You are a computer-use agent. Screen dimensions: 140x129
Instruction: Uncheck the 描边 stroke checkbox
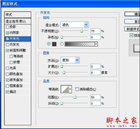coord(7,92)
